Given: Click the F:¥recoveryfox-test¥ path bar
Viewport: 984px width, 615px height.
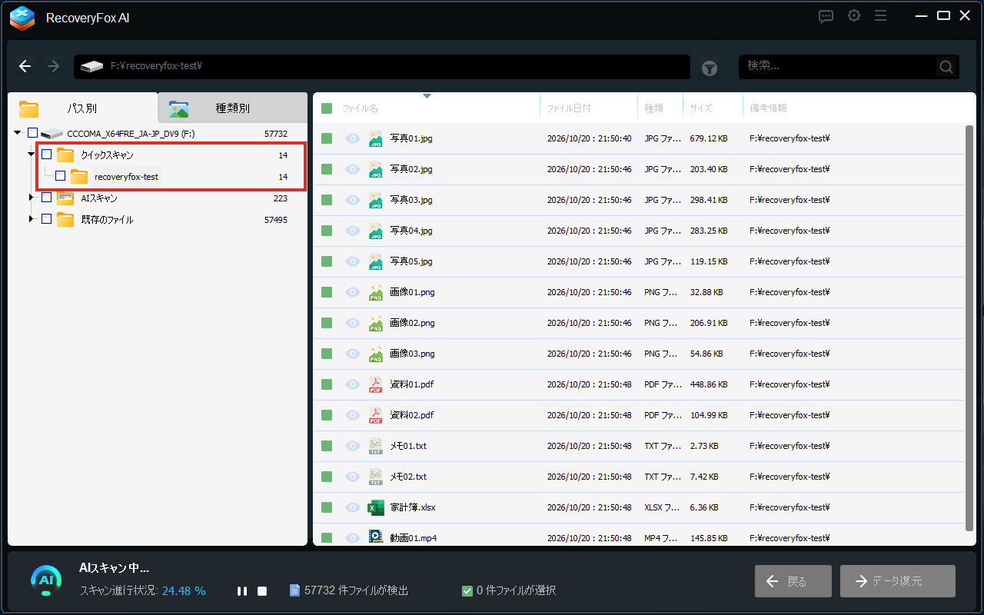Looking at the screenshot, I should pos(382,67).
